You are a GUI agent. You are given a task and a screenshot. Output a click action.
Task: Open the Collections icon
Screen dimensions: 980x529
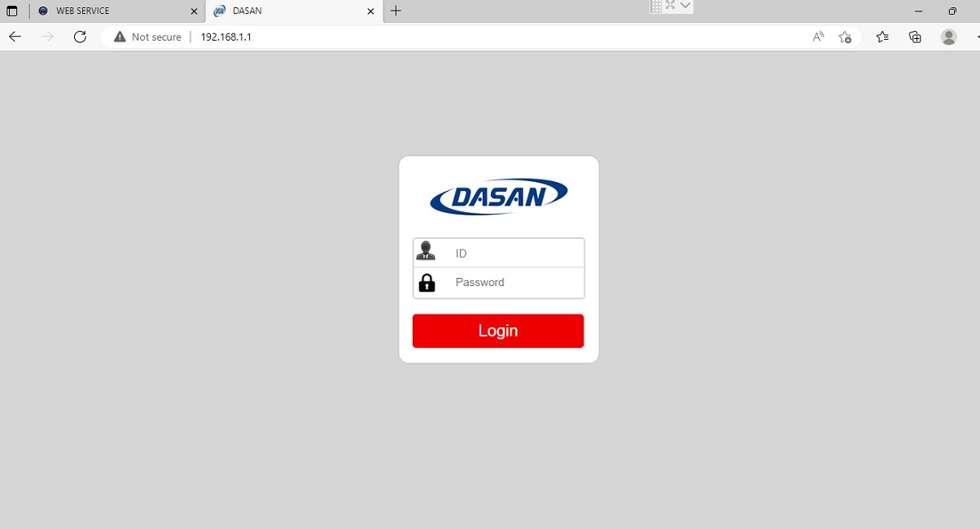[x=915, y=37]
